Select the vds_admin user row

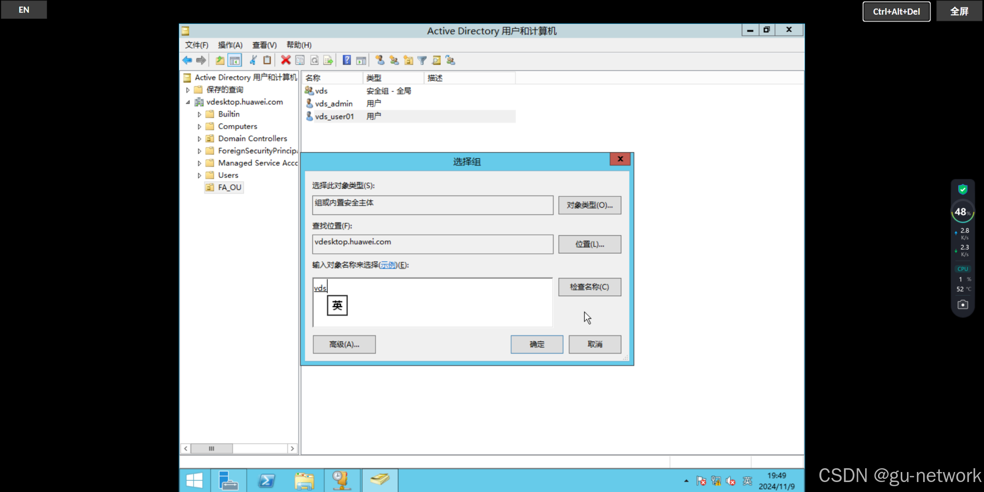point(409,104)
